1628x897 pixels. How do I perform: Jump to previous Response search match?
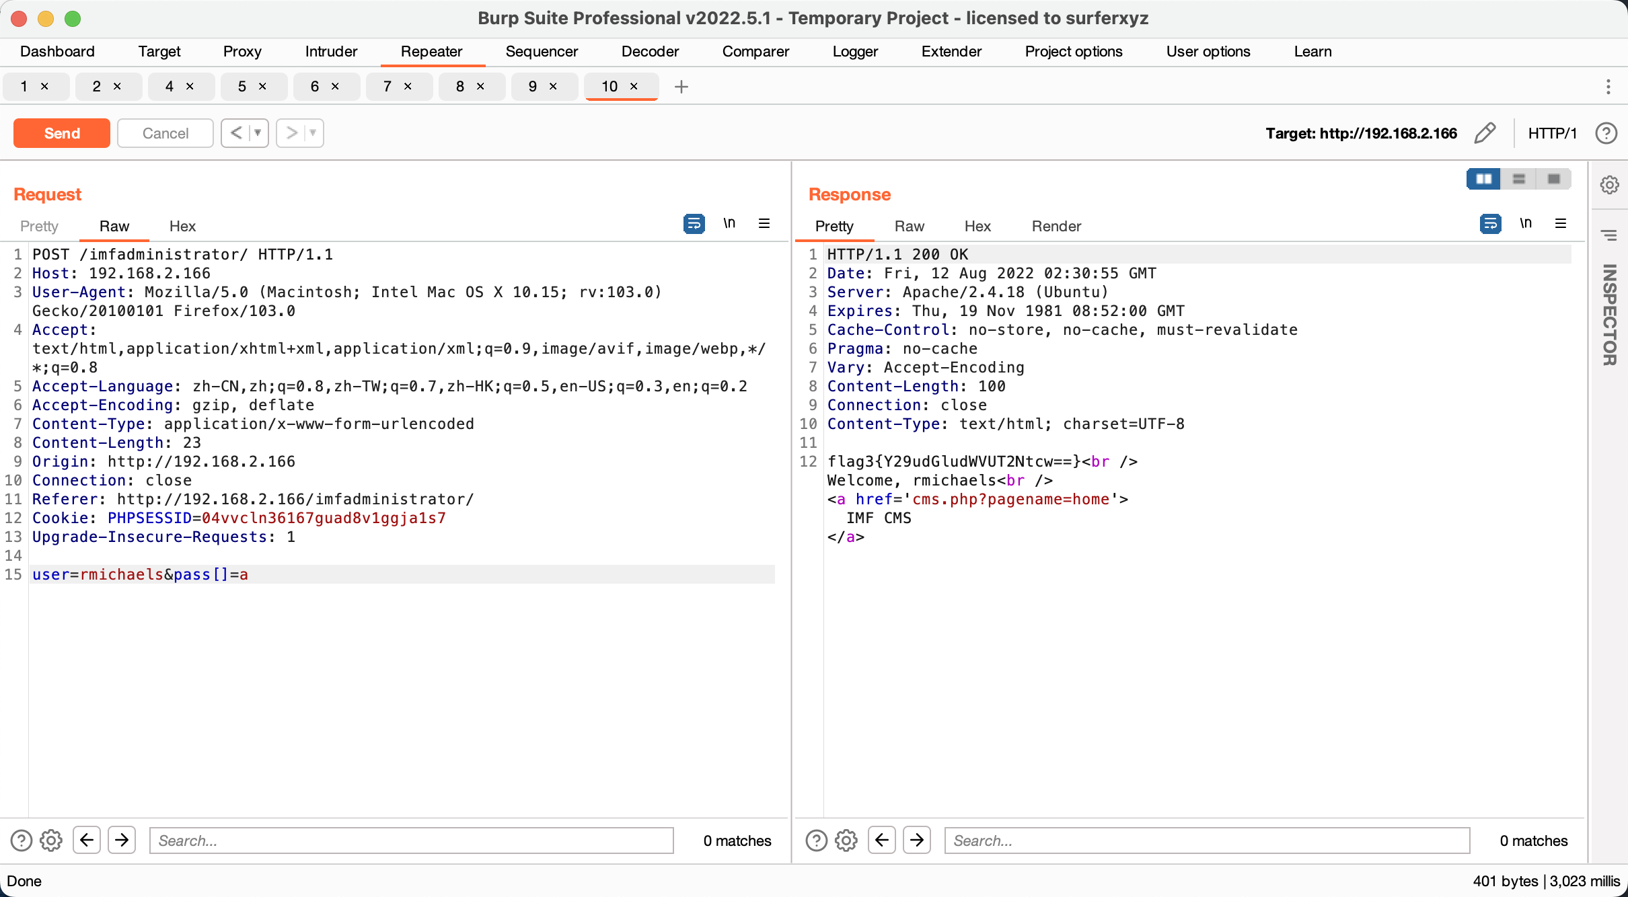pyautogui.click(x=882, y=841)
